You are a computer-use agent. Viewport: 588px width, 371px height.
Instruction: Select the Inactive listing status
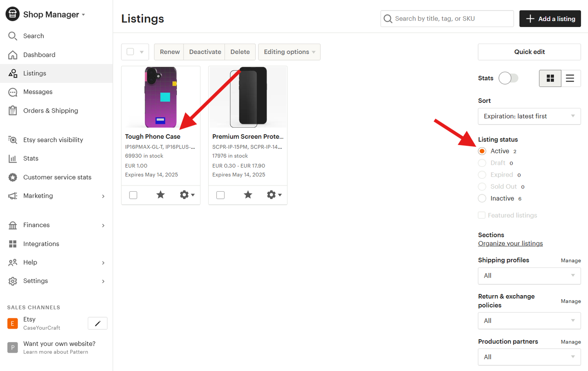coord(482,199)
